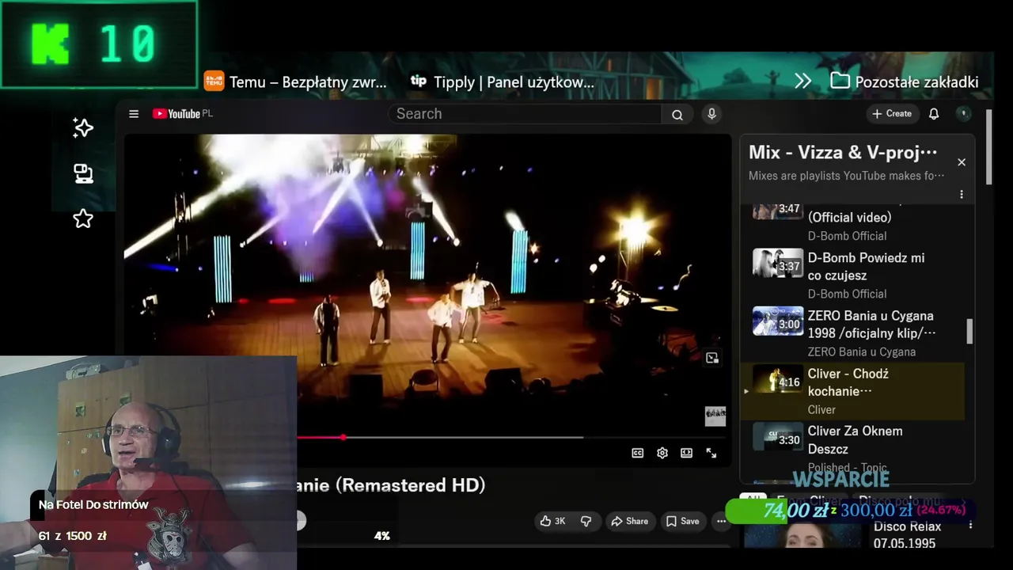Viewport: 1013px width, 570px height.
Task: Enter fullscreen video mode
Action: pos(711,453)
